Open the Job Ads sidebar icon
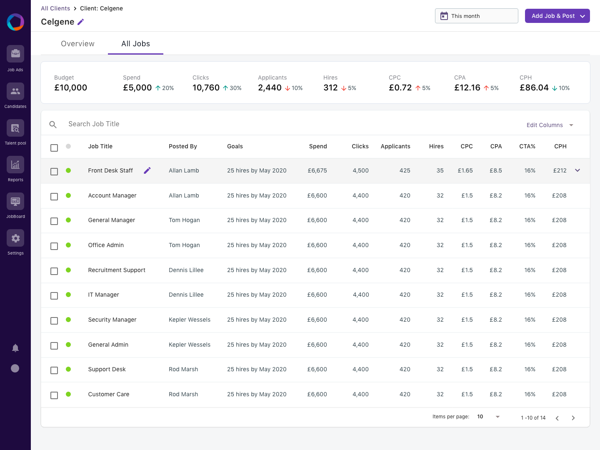Viewport: 600px width, 450px height. point(15,54)
